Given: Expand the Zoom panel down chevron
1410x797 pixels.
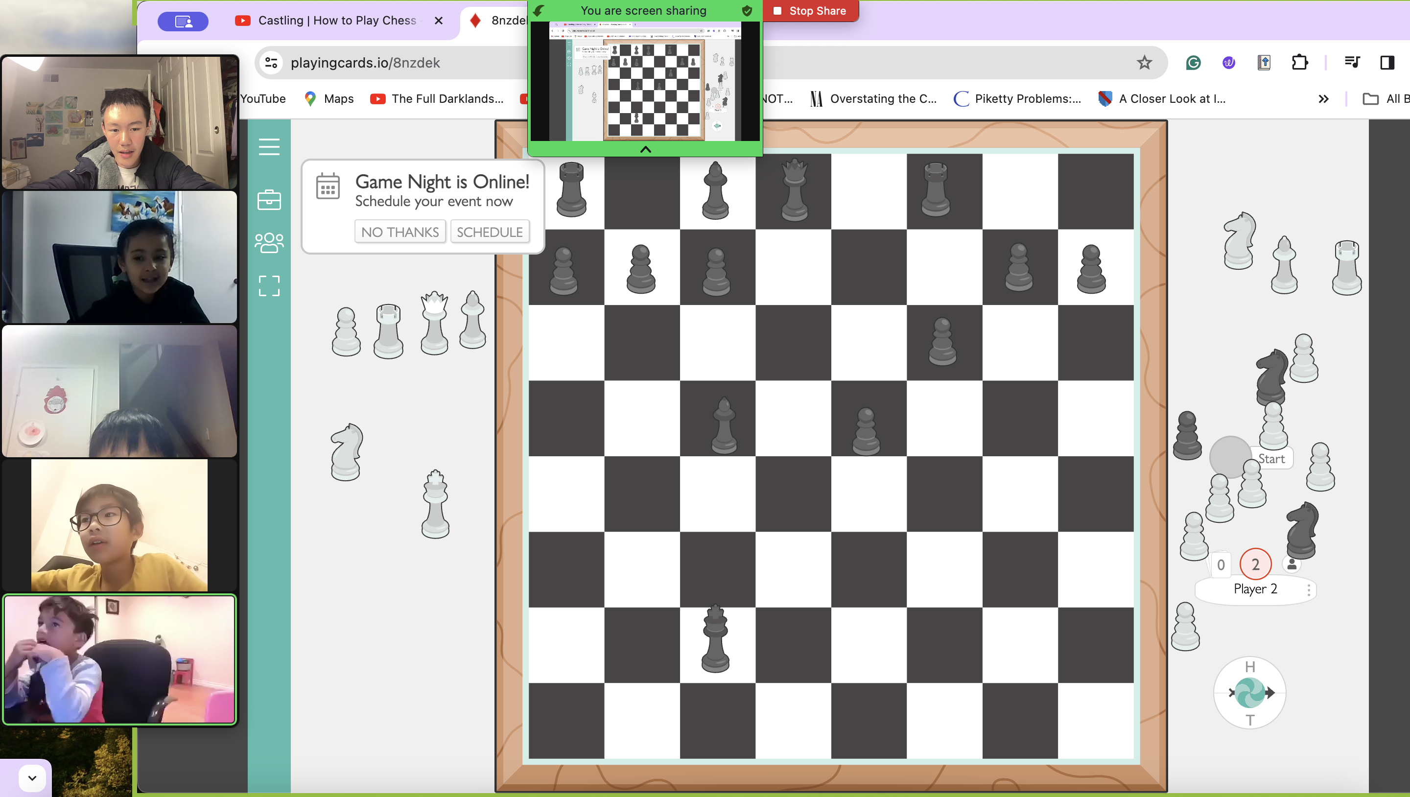Looking at the screenshot, I should click(32, 777).
